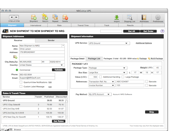The image size is (175, 131).
Task: Click the rates table scrollbar up arrow
Action: point(66,100)
